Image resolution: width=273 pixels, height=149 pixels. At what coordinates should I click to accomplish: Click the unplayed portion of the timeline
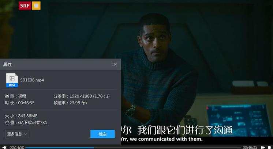coord(168,148)
